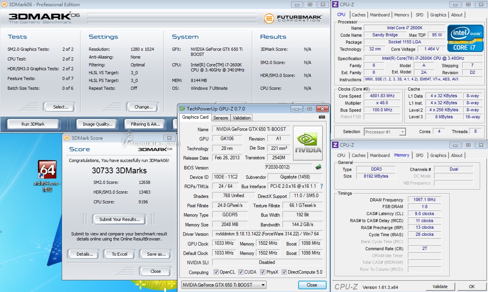Click the Run 3DMark button

[x=33, y=124]
